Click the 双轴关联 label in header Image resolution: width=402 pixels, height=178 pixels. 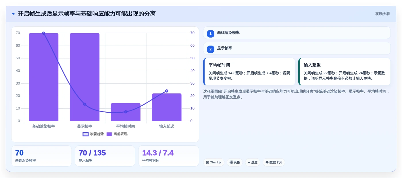tap(382, 14)
